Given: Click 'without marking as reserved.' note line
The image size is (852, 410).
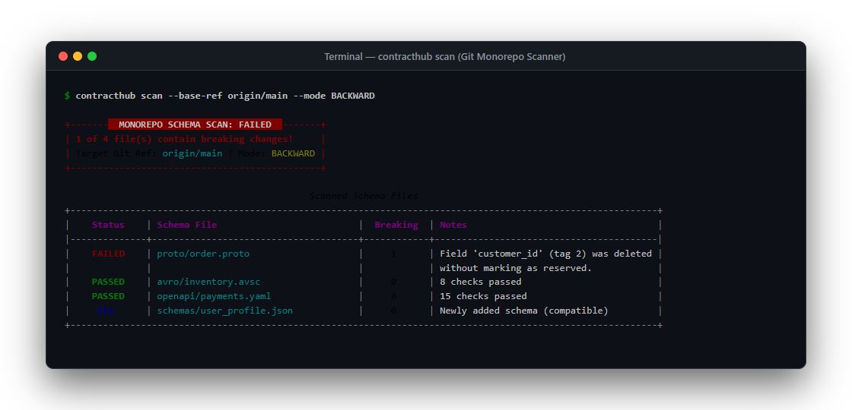Looking at the screenshot, I should pos(516,268).
